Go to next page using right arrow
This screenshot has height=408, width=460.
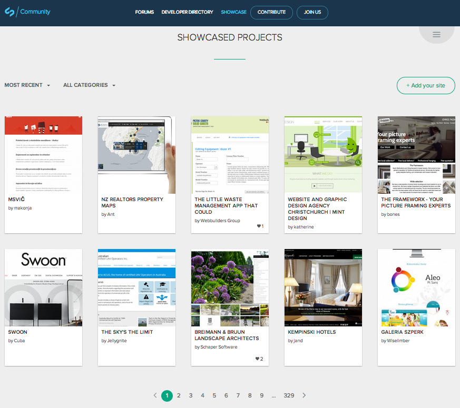click(x=304, y=395)
